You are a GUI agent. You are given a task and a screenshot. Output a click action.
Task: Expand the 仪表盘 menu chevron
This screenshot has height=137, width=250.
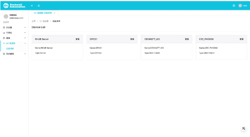(x=25, y=27)
